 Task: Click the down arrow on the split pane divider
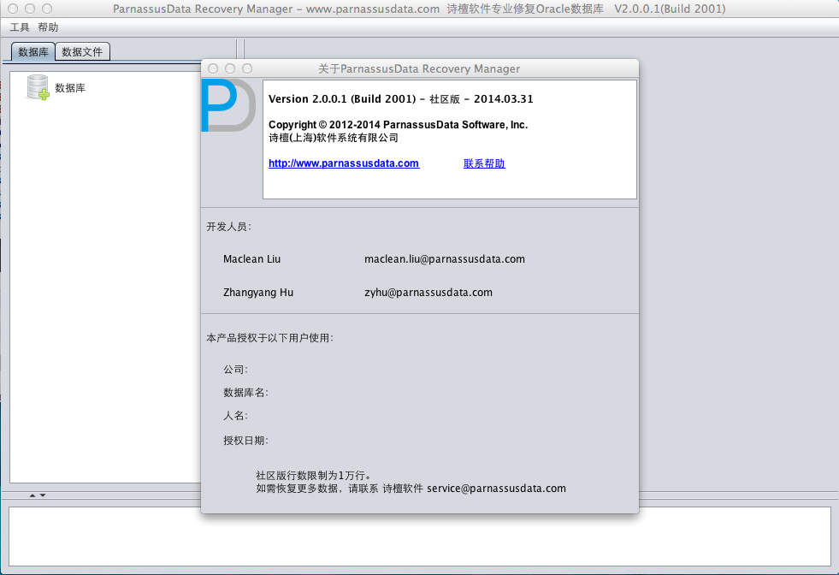point(43,495)
